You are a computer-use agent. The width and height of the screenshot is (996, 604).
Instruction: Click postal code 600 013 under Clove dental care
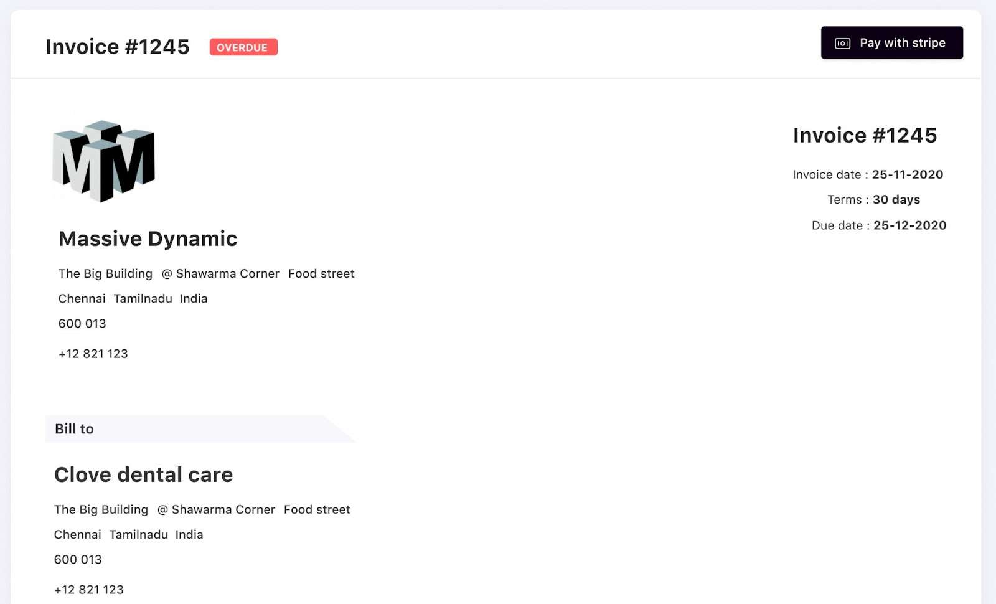[x=78, y=560]
